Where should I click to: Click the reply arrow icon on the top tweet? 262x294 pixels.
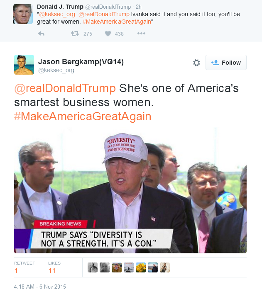click(41, 34)
